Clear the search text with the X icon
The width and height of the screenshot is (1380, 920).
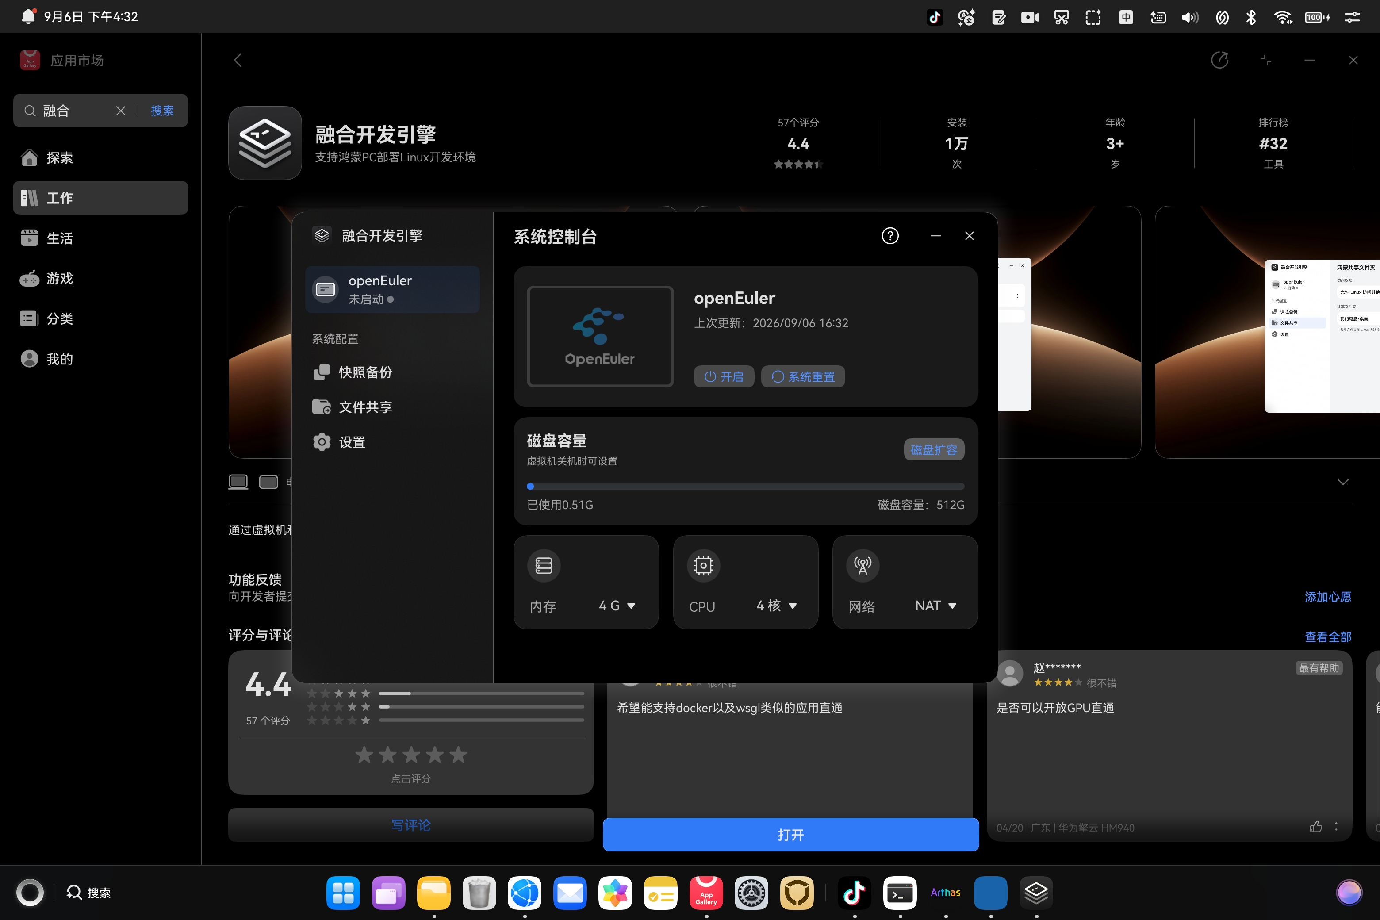(x=121, y=111)
